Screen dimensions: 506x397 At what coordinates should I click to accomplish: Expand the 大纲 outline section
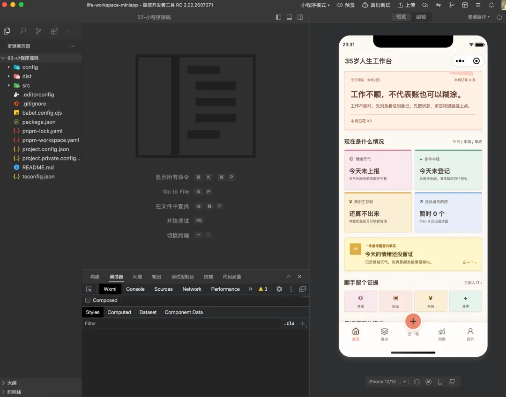point(41,383)
